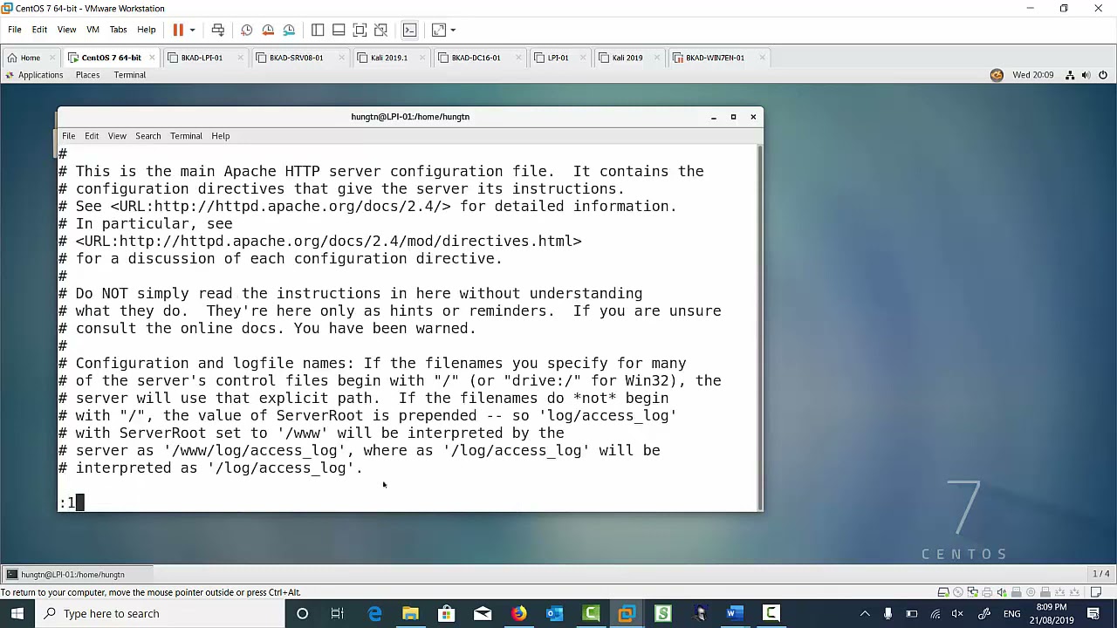Screen dimensions: 1117x628
Task: Open Windows Task View
Action: pos(338,613)
